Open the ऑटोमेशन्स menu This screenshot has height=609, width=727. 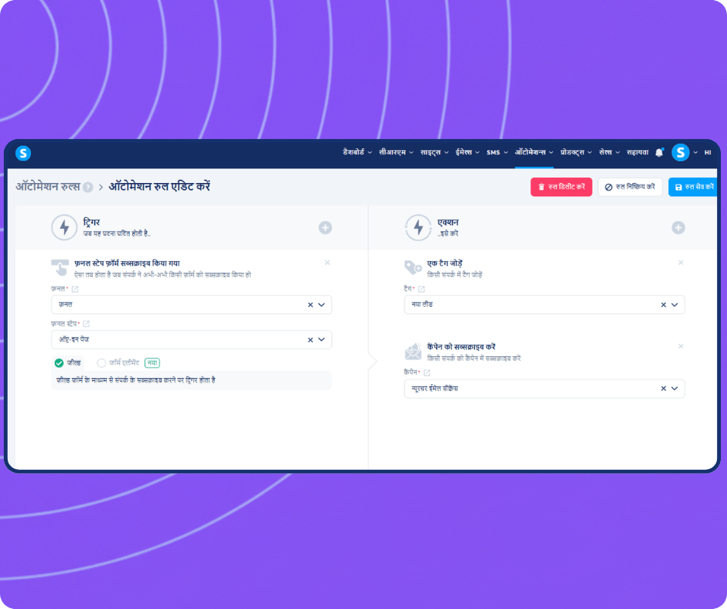[534, 152]
